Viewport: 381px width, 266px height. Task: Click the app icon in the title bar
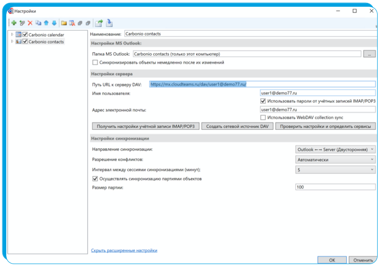[x=11, y=11]
